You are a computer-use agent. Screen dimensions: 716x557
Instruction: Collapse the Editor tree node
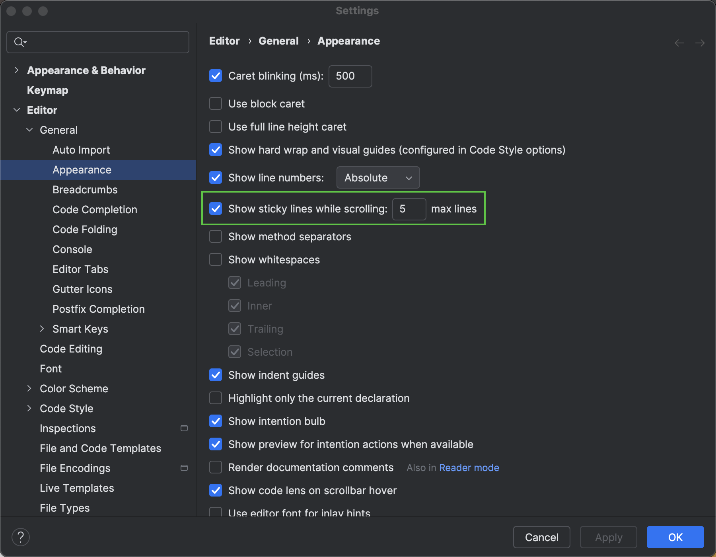tap(16, 110)
